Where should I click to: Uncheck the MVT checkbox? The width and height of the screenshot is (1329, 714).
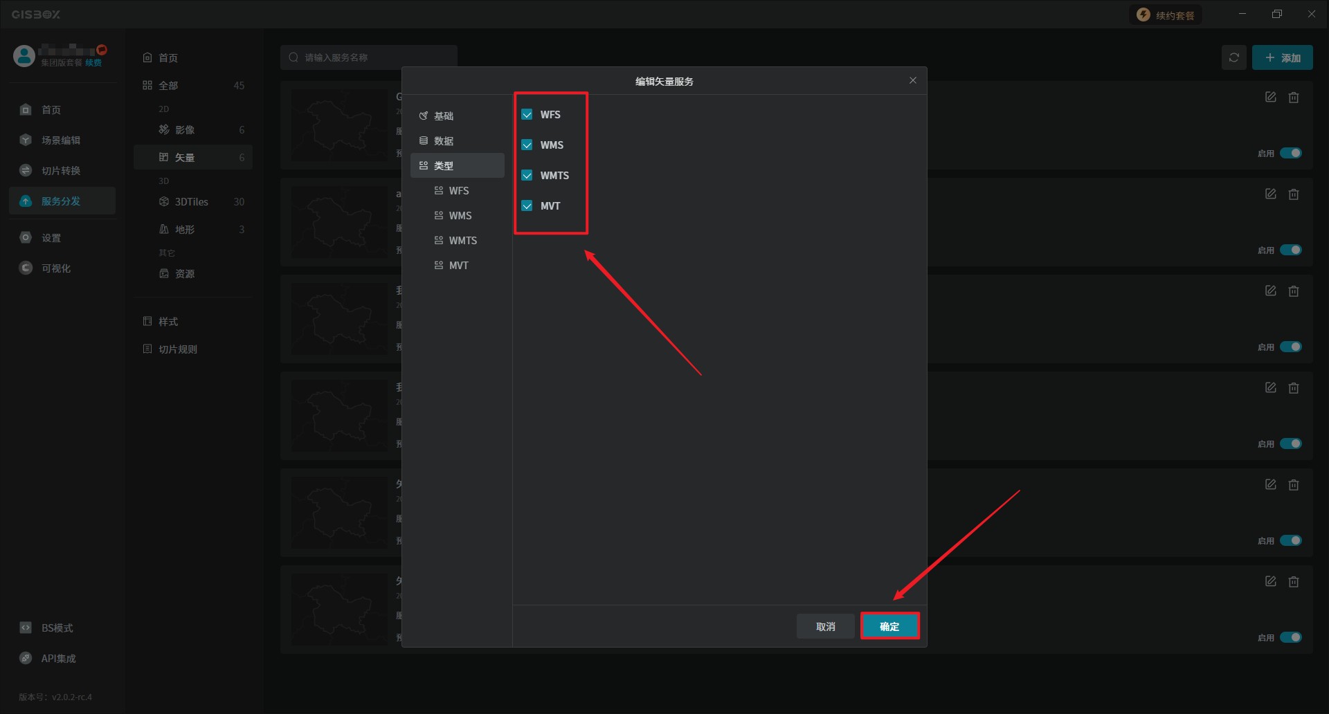point(527,206)
